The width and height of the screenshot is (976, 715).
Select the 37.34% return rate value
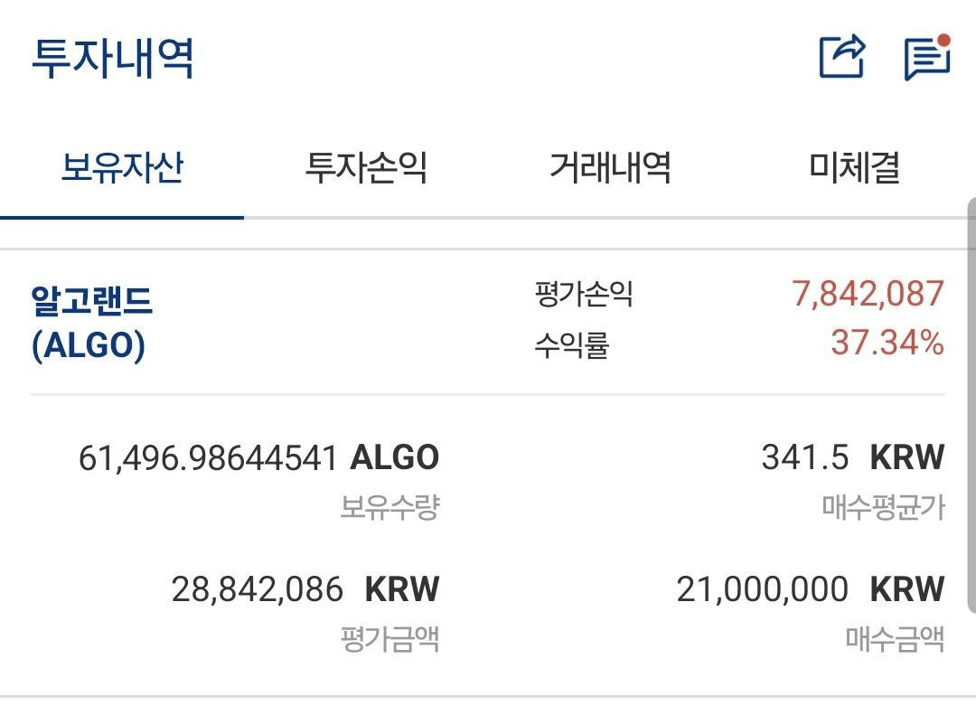[887, 343]
